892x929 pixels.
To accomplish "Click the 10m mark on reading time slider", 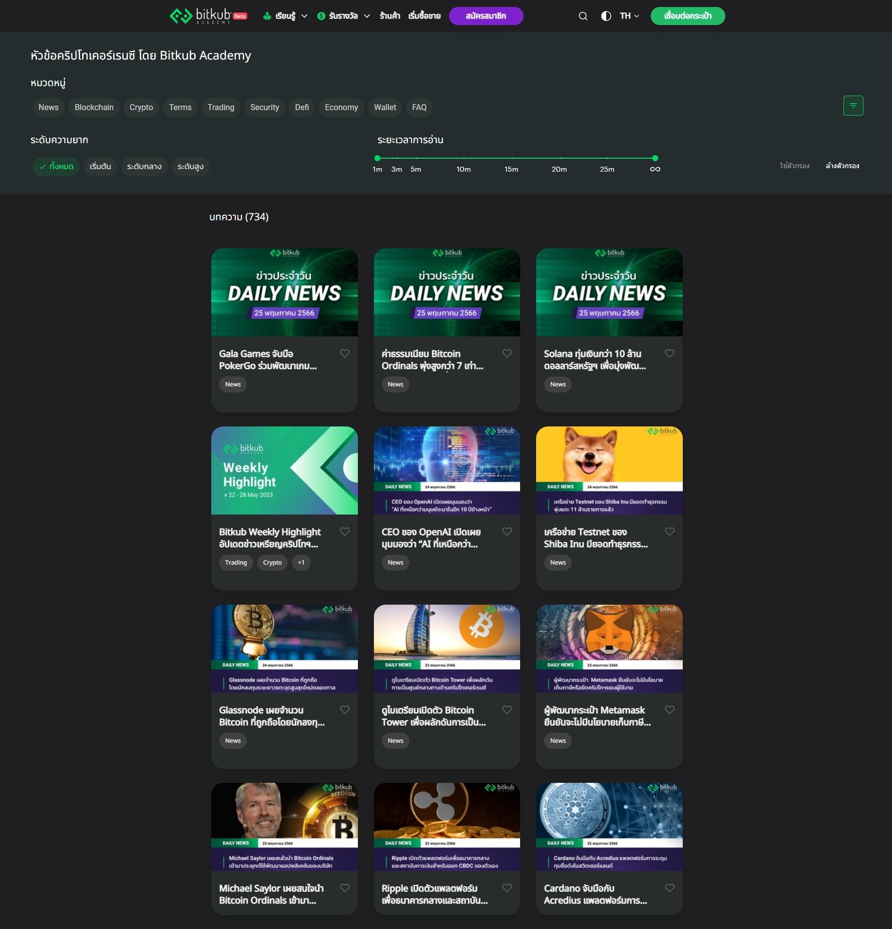I will tap(464, 169).
